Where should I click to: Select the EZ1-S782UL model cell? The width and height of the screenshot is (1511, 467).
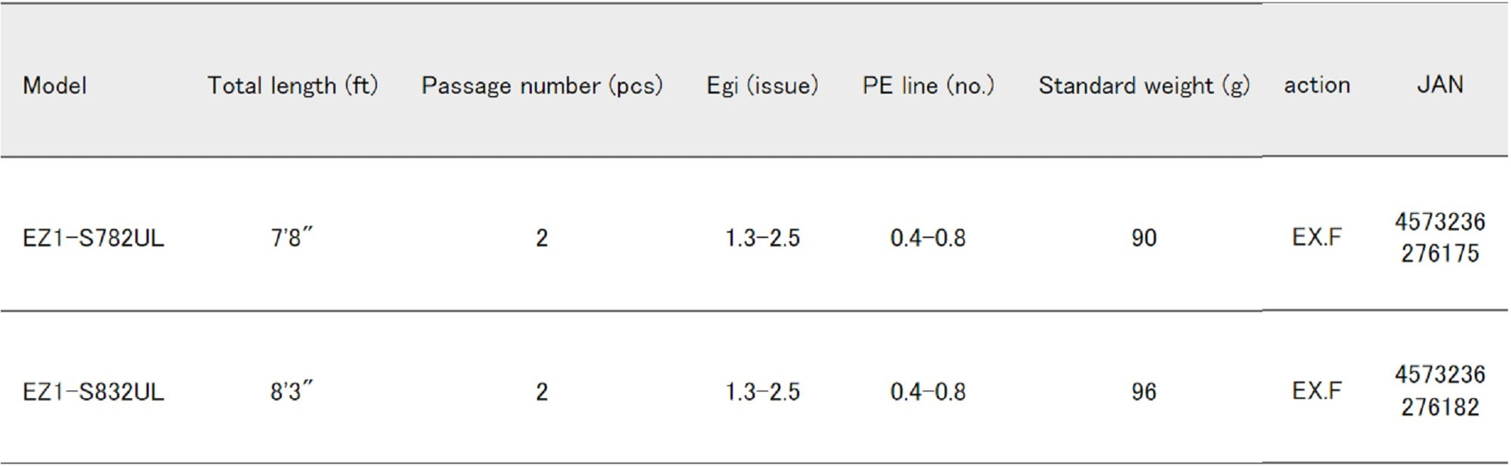tap(93, 238)
